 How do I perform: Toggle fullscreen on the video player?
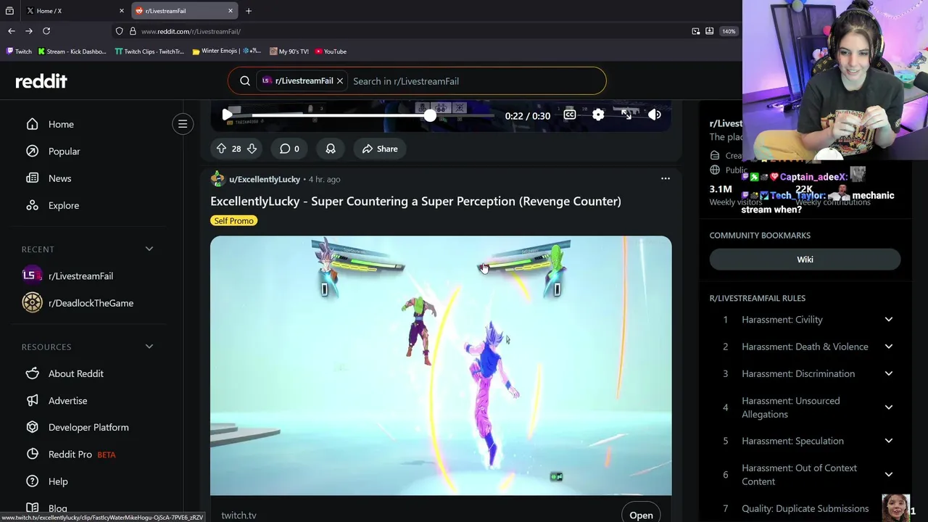coord(626,115)
